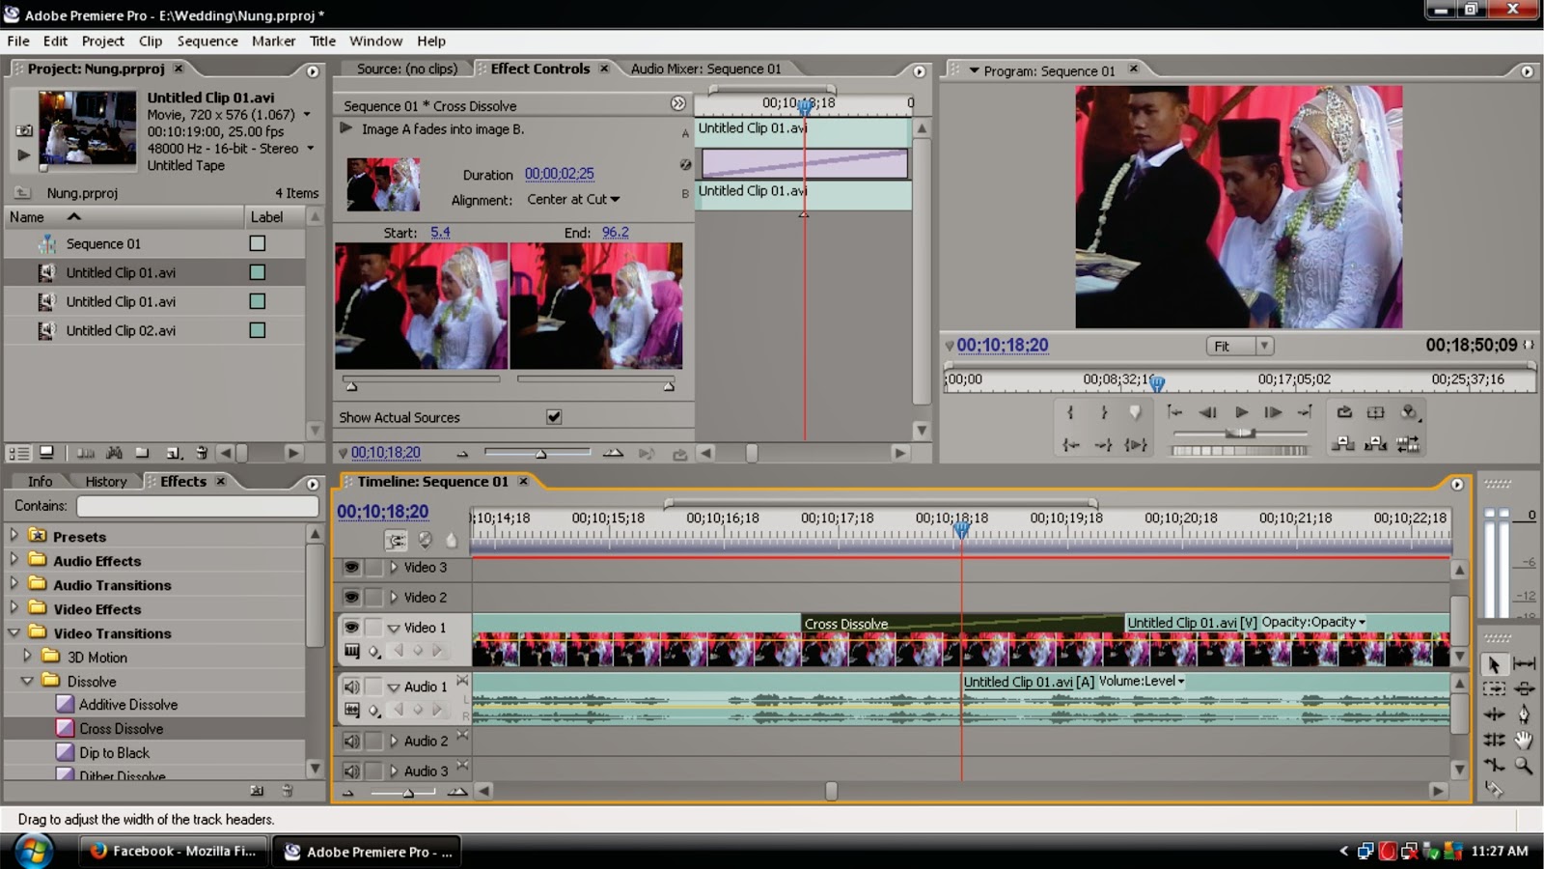
Task: Toggle Snap in the Timeline
Action: click(x=396, y=541)
